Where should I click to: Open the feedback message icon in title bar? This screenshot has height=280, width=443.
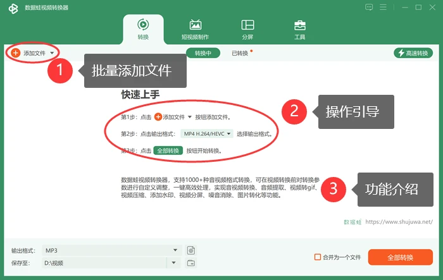(369, 8)
